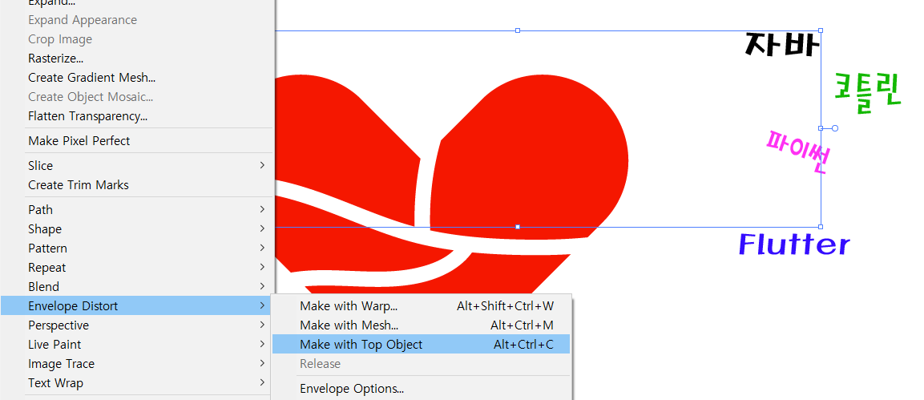Expand the Repeat submenu arrow
Screen dimensions: 924x400
click(262, 268)
